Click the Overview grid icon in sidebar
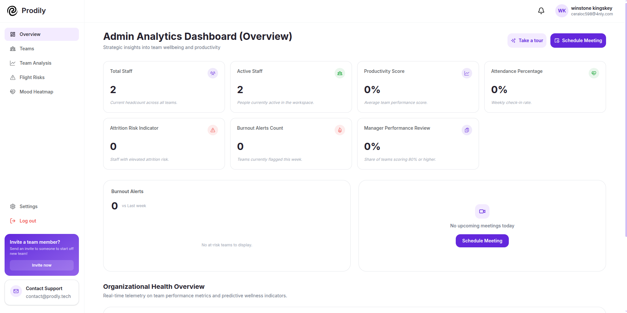The width and height of the screenshot is (627, 313). (13, 34)
